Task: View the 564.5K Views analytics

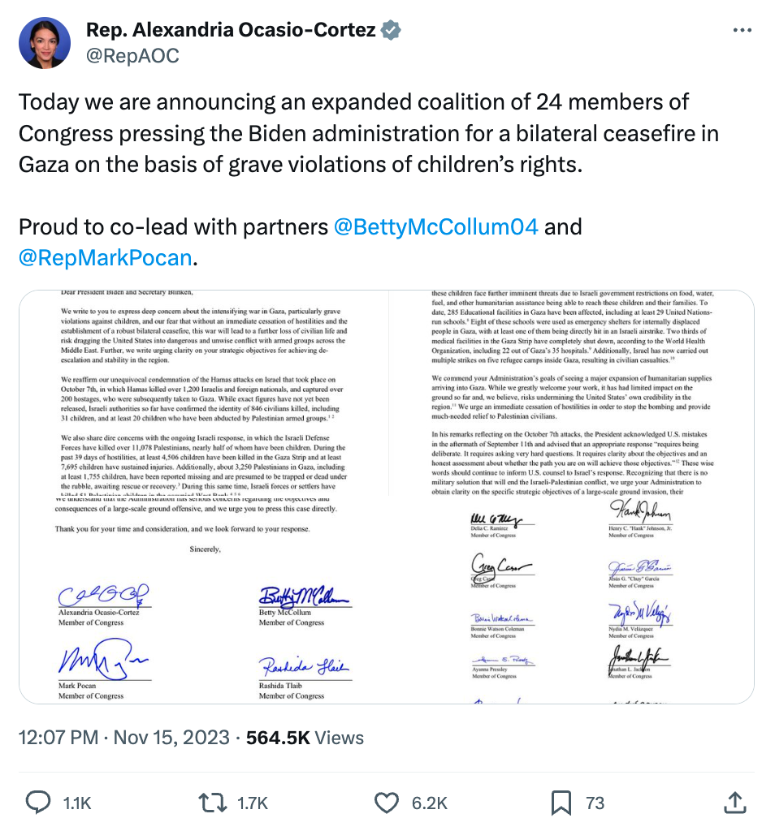Action: 305,737
